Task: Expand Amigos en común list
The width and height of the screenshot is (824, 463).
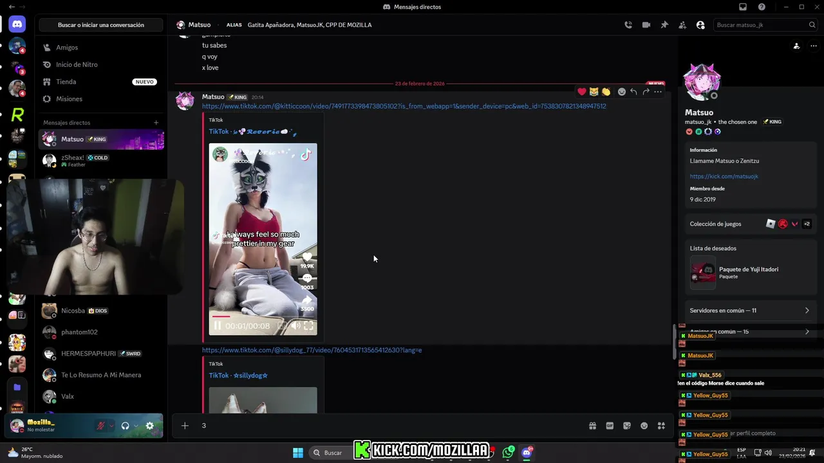Action: 749,332
